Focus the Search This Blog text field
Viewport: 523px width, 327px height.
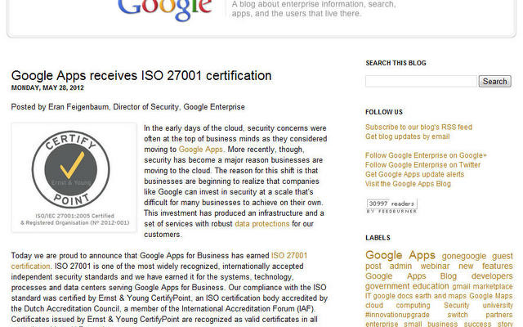click(x=421, y=81)
